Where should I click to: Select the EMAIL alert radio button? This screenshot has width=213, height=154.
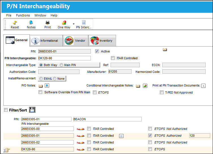41,79
